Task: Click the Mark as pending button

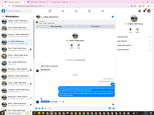Action: [x=56, y=26]
